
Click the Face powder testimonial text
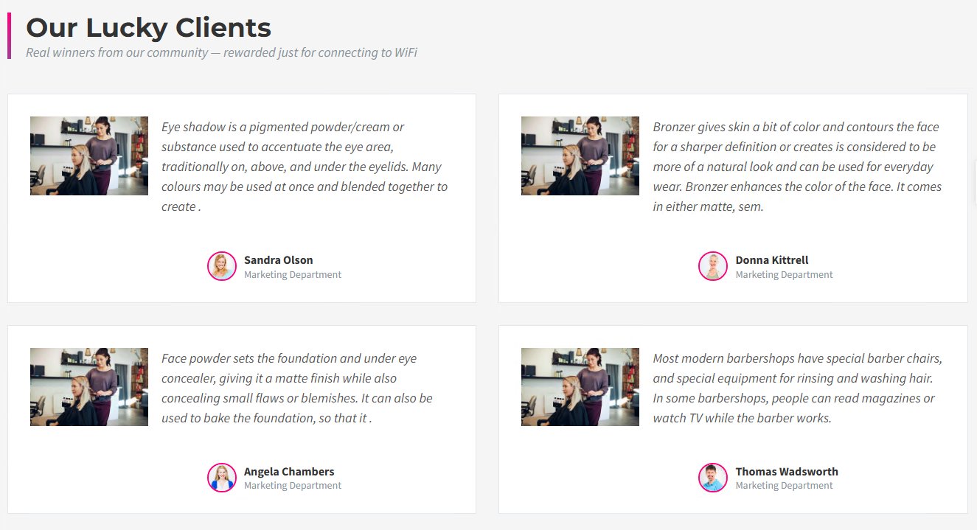pyautogui.click(x=298, y=388)
